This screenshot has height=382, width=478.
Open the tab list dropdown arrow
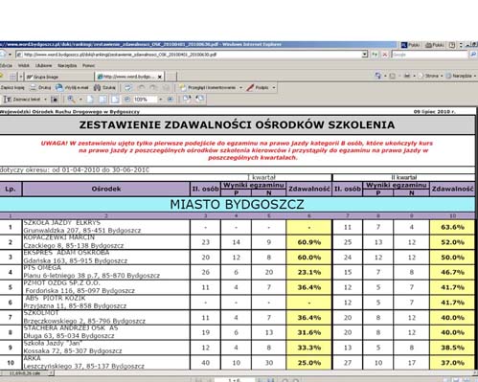click(21, 77)
